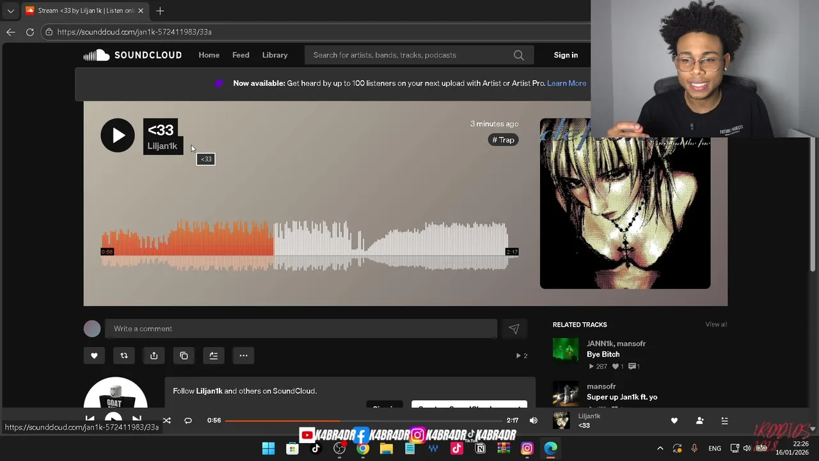Open a new browser tab
The height and width of the screenshot is (461, 819).
[160, 11]
